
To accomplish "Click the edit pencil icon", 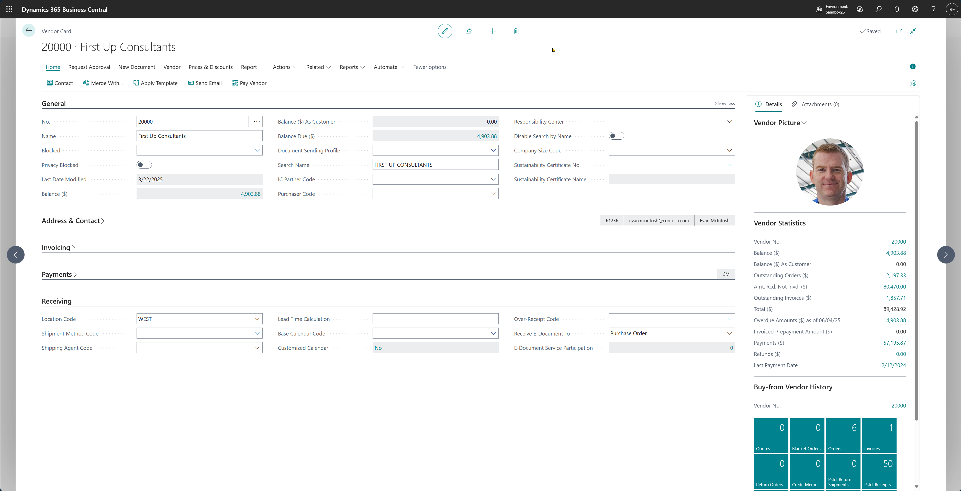I will tap(445, 31).
